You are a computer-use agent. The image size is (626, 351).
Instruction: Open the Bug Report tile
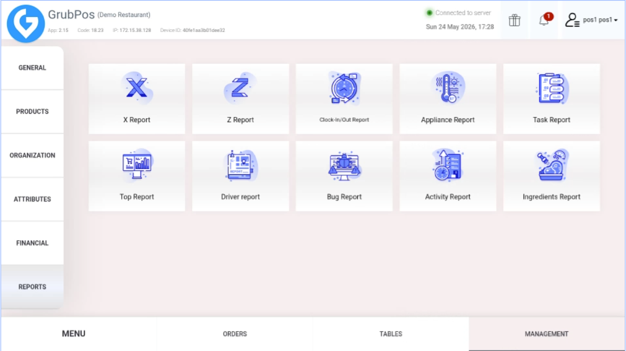[344, 176]
